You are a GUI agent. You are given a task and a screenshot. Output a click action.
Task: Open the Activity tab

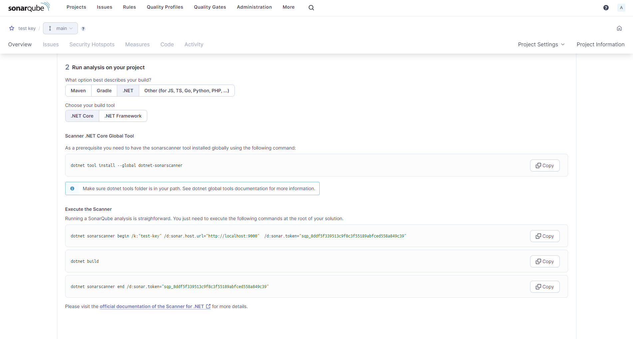point(194,45)
